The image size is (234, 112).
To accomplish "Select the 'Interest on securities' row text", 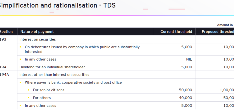I will point(37,39).
